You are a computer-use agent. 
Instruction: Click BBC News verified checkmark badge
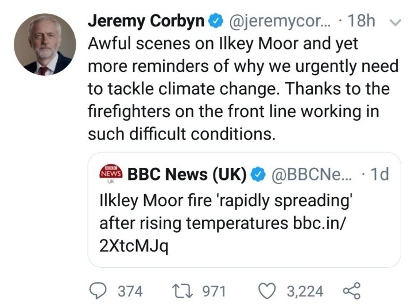pyautogui.click(x=260, y=175)
